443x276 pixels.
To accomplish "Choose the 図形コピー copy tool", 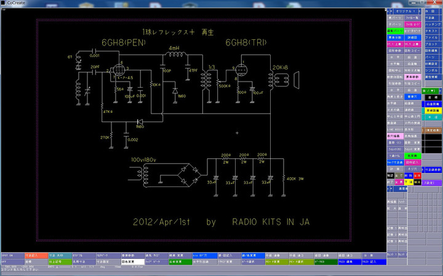I will (x=413, y=50).
